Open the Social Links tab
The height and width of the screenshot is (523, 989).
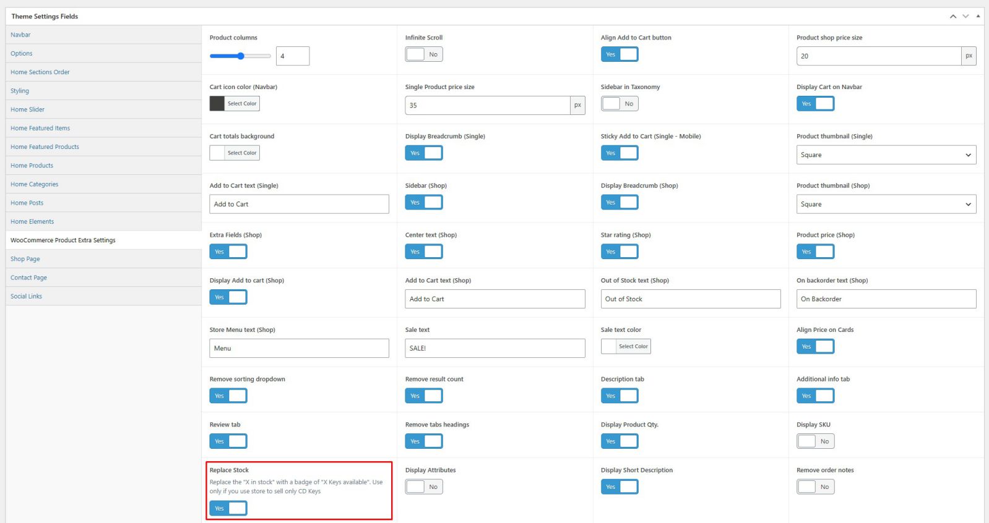103,296
